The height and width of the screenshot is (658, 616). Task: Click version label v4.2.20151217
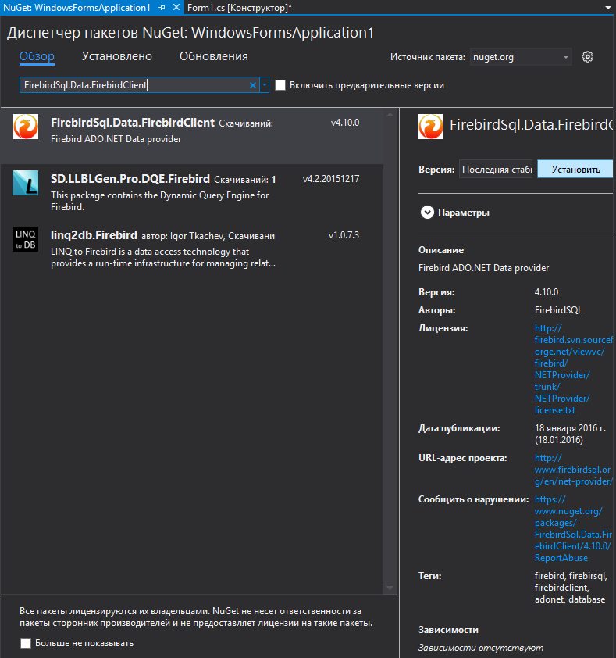331,179
